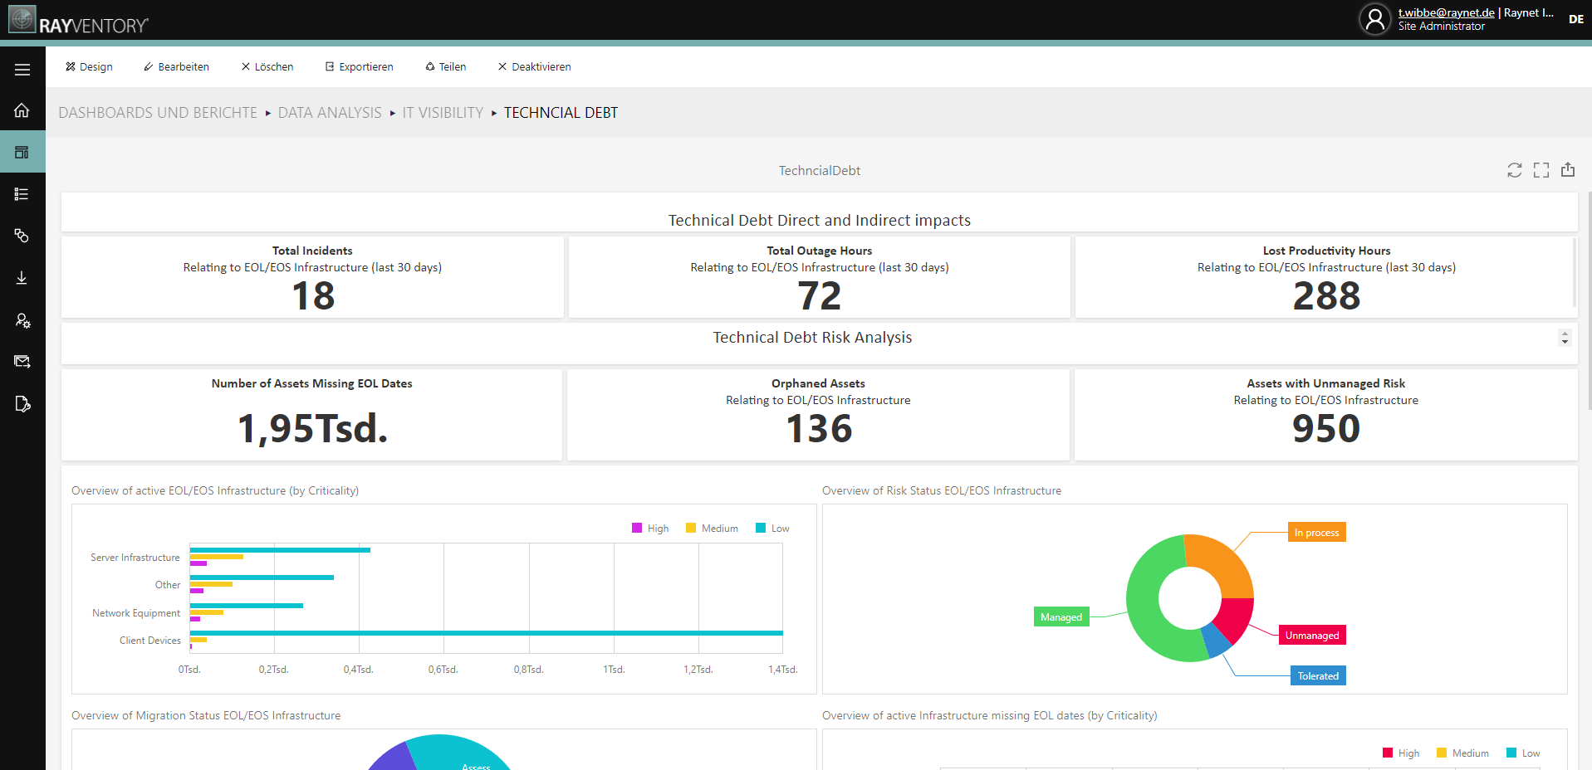Open User Administration sidebar icon
The width and height of the screenshot is (1592, 770).
pyautogui.click(x=22, y=320)
